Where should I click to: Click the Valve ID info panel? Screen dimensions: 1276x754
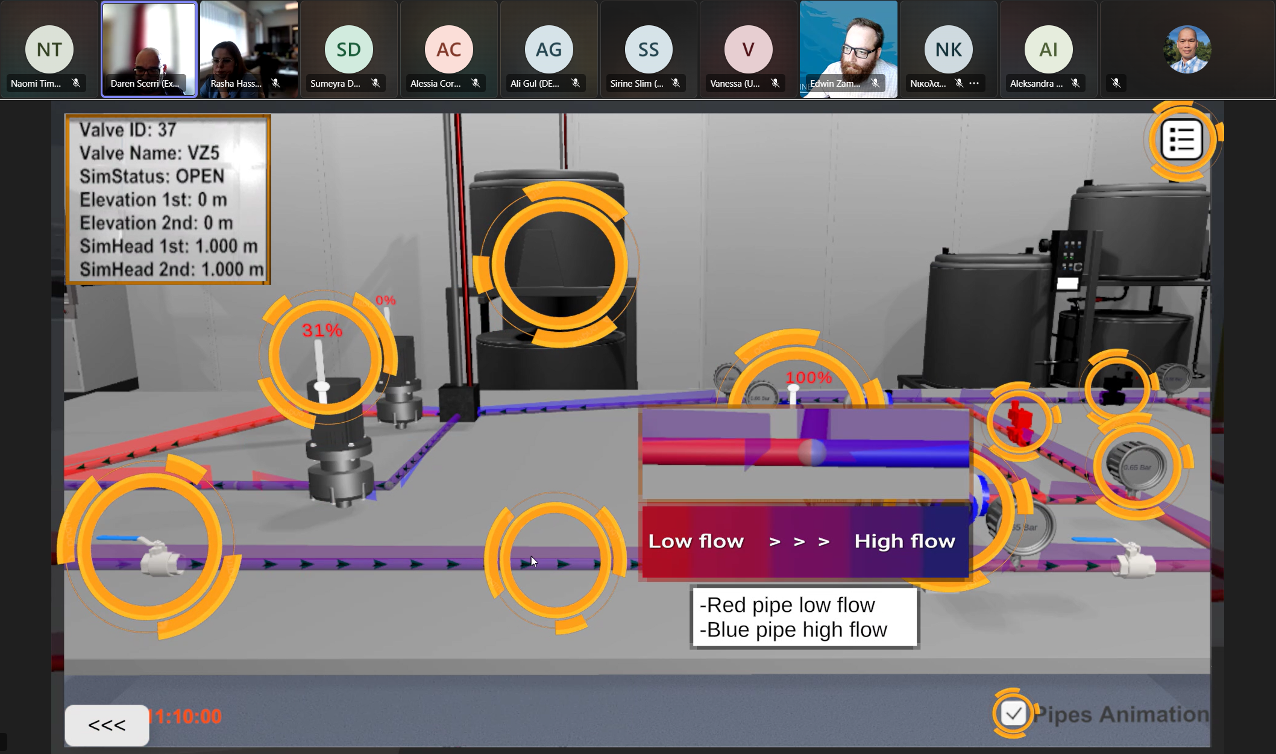168,199
